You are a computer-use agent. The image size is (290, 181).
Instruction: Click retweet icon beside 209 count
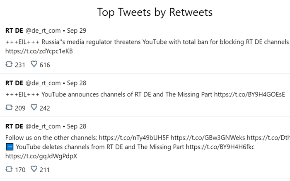pos(9,108)
